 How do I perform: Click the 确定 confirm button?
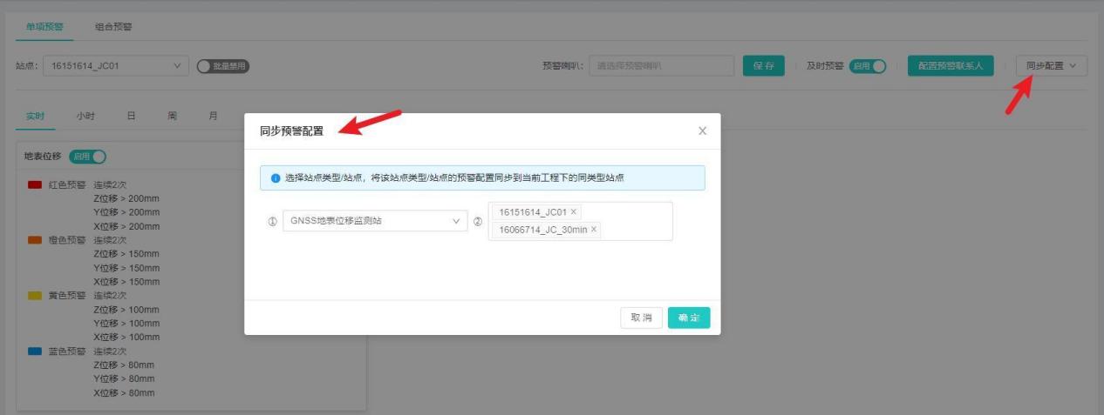689,318
